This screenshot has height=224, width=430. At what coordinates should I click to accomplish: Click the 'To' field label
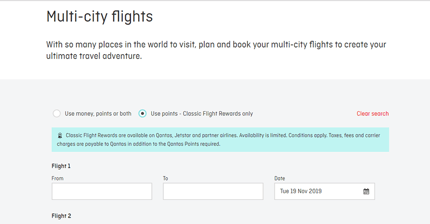click(165, 178)
